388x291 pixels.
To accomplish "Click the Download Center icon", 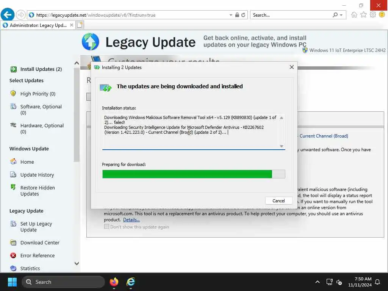I will click(13, 242).
